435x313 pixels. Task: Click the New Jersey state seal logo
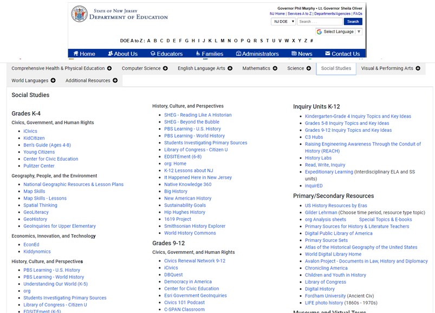[79, 14]
